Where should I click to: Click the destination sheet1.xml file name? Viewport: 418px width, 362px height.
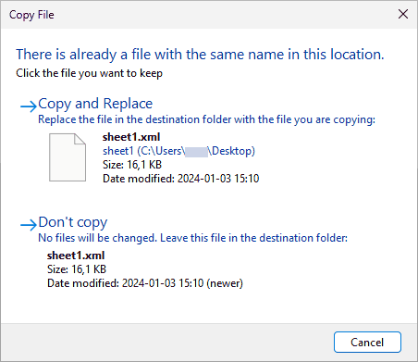coord(76,256)
